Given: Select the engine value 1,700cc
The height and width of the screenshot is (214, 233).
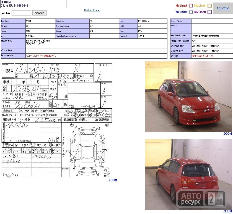Looking at the screenshot, I should point(30,36).
